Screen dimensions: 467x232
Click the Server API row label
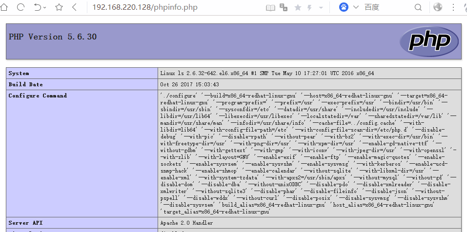25,223
